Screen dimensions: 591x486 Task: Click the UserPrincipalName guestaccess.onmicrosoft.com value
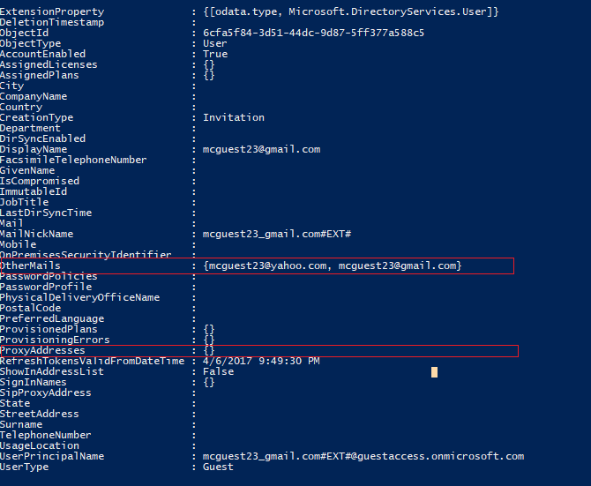(x=363, y=456)
